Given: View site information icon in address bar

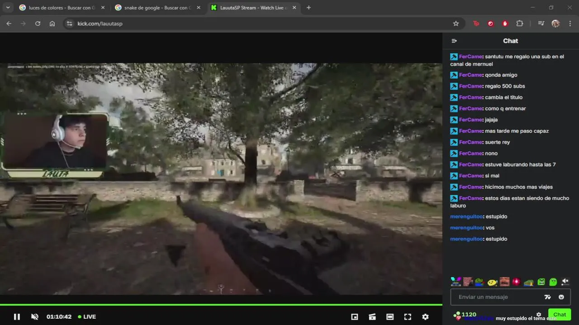Looking at the screenshot, I should click(x=69, y=23).
